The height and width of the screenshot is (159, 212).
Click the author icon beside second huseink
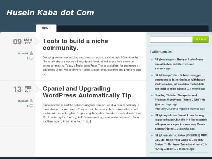pos(31,100)
